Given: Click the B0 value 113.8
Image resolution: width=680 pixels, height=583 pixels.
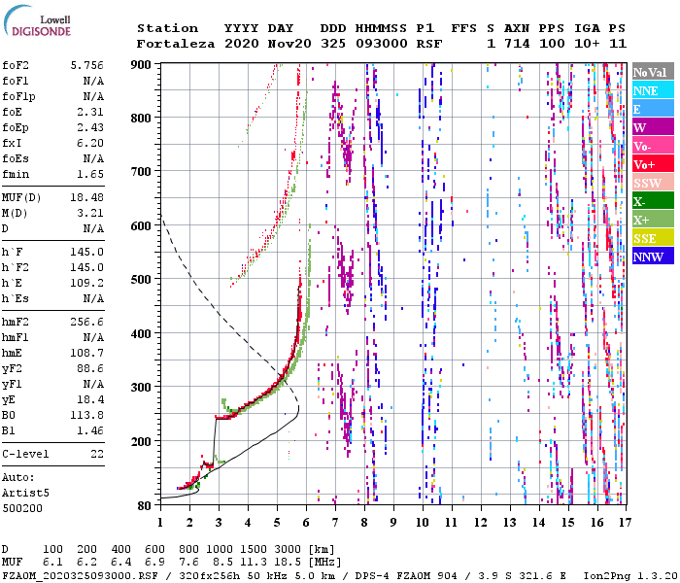Looking at the screenshot, I should 88,415.
